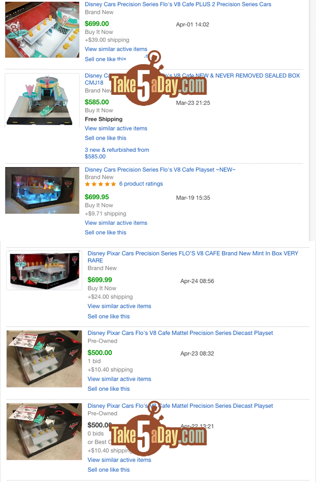
Task: Open the thumbnail of the 0-bids $500.00 listing
Action: [44, 432]
